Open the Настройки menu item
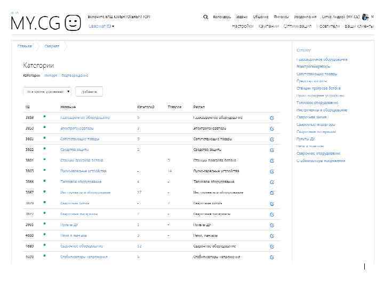384x288 pixels. (242, 26)
